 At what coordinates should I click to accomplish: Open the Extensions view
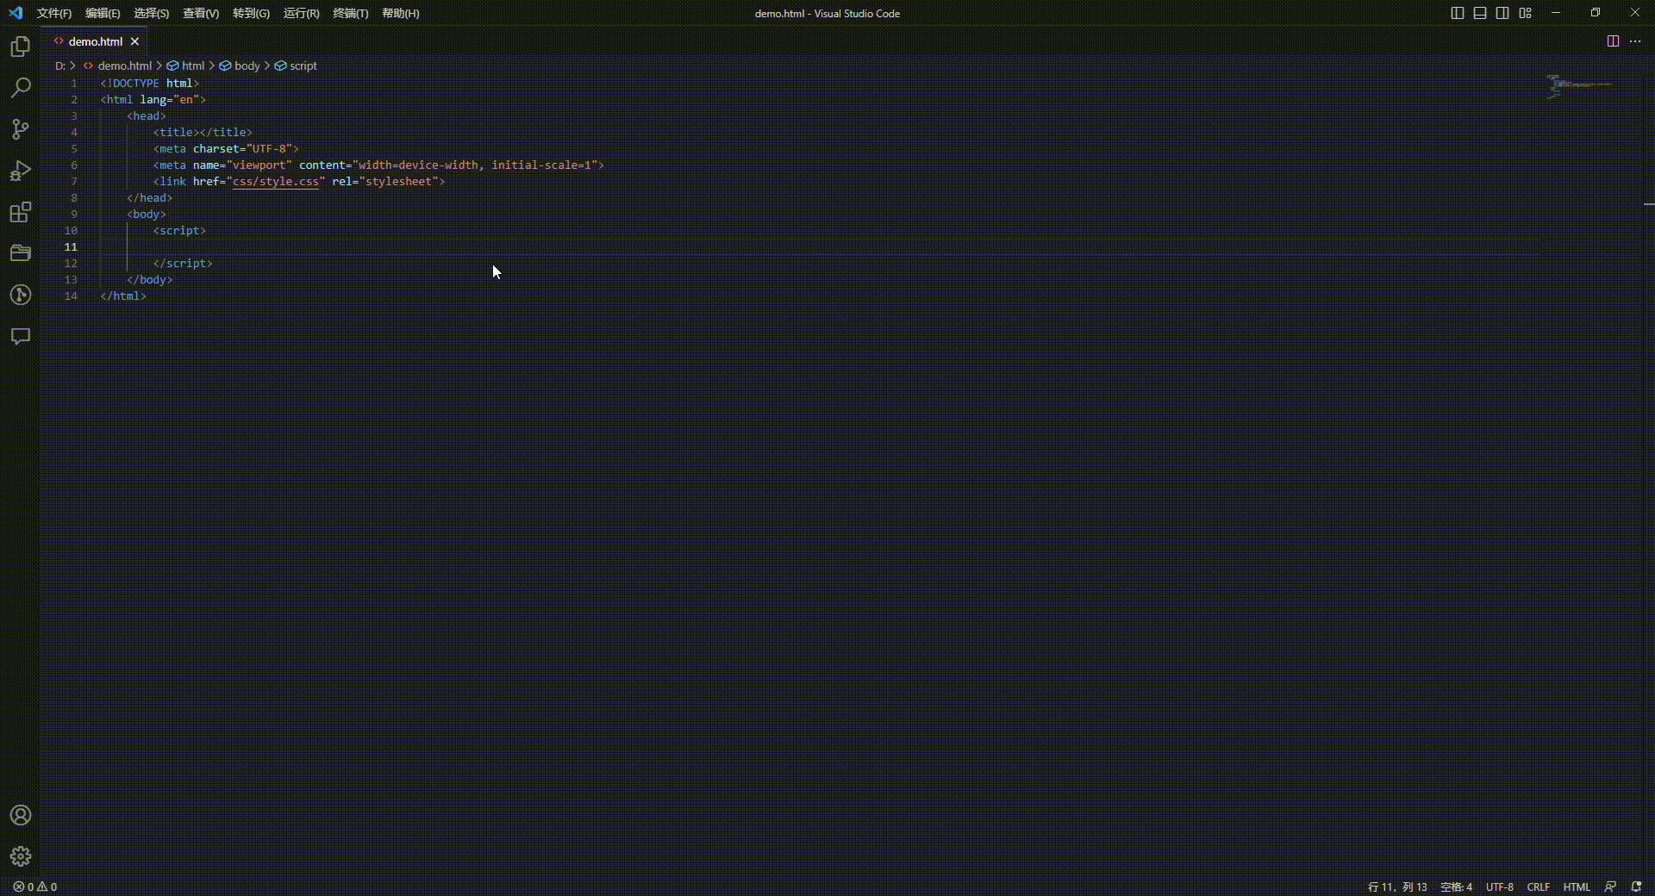click(20, 212)
